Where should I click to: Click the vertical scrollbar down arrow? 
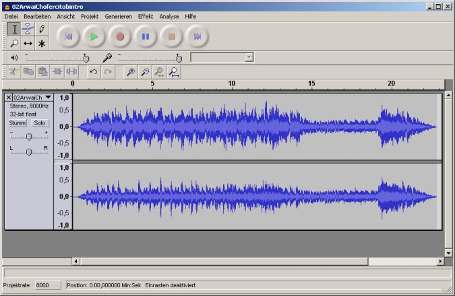pyautogui.click(x=448, y=254)
